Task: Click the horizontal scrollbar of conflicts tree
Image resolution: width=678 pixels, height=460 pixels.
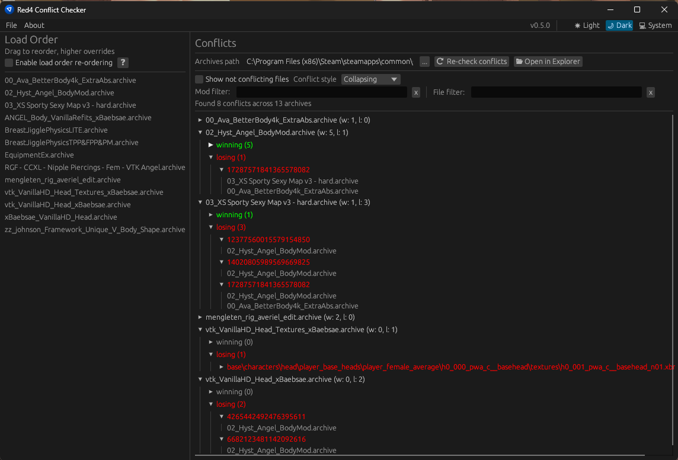Action: [420, 455]
